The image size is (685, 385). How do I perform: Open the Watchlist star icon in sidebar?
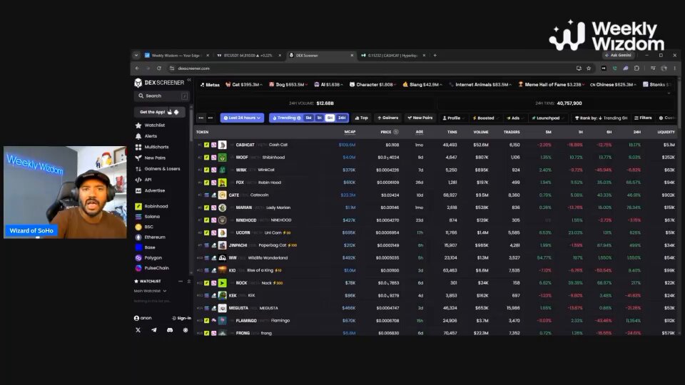pyautogui.click(x=138, y=125)
